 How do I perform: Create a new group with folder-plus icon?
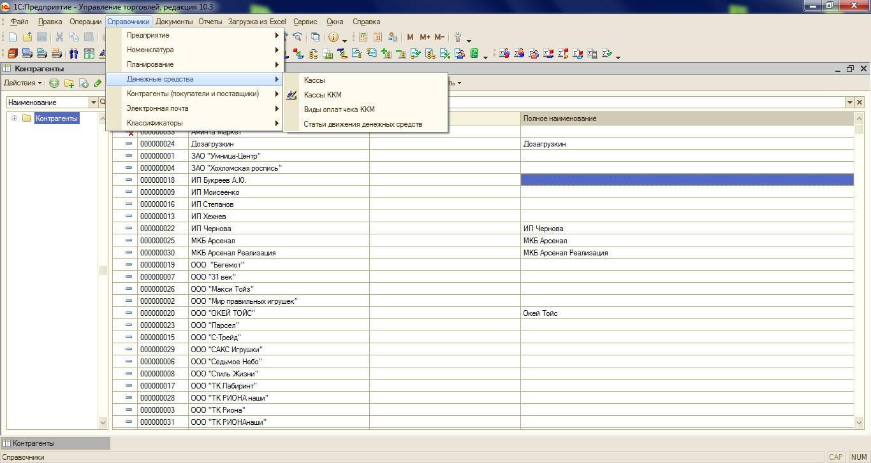click(69, 83)
